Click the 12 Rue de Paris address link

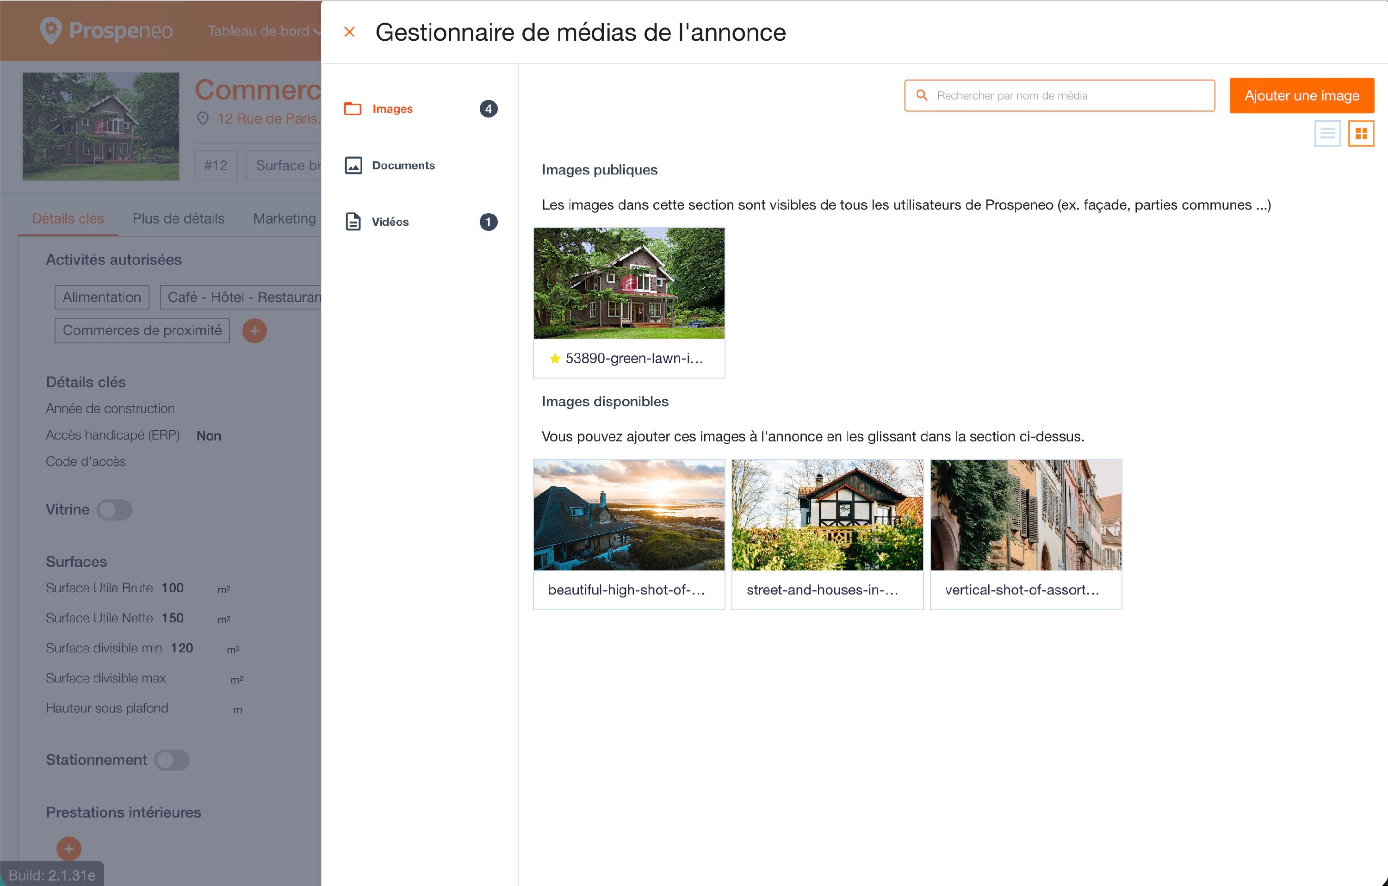[x=269, y=119]
